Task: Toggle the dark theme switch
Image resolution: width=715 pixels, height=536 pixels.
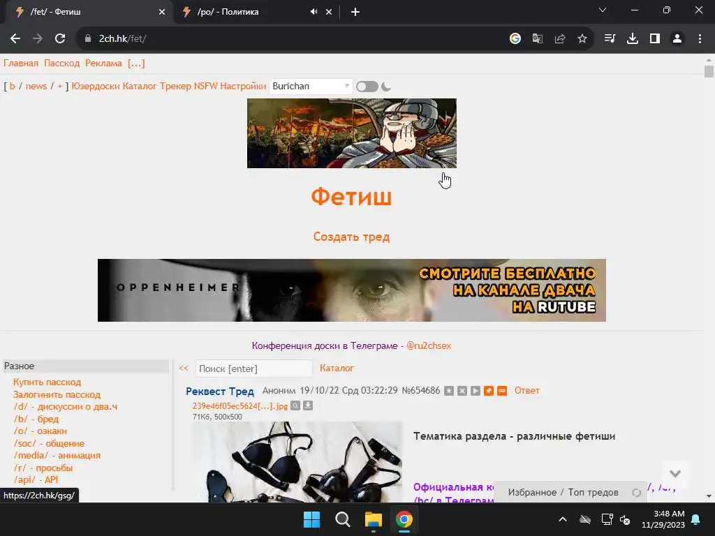Action: (367, 87)
